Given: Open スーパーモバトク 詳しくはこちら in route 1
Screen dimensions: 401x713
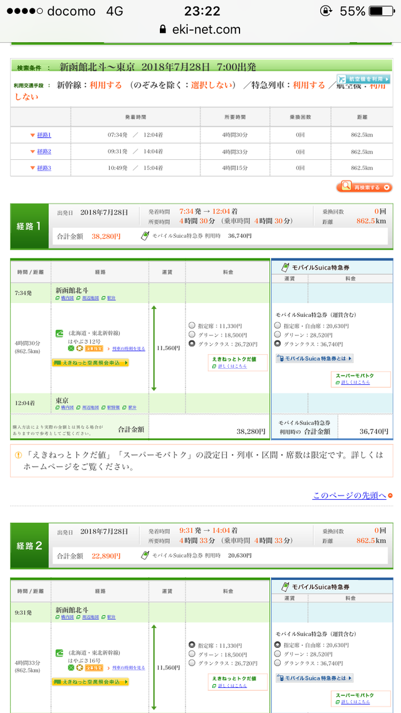Looking at the screenshot, I should [355, 382].
